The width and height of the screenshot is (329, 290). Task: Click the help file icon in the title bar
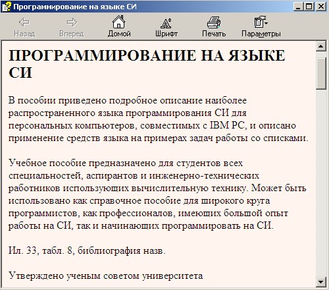[x=7, y=7]
